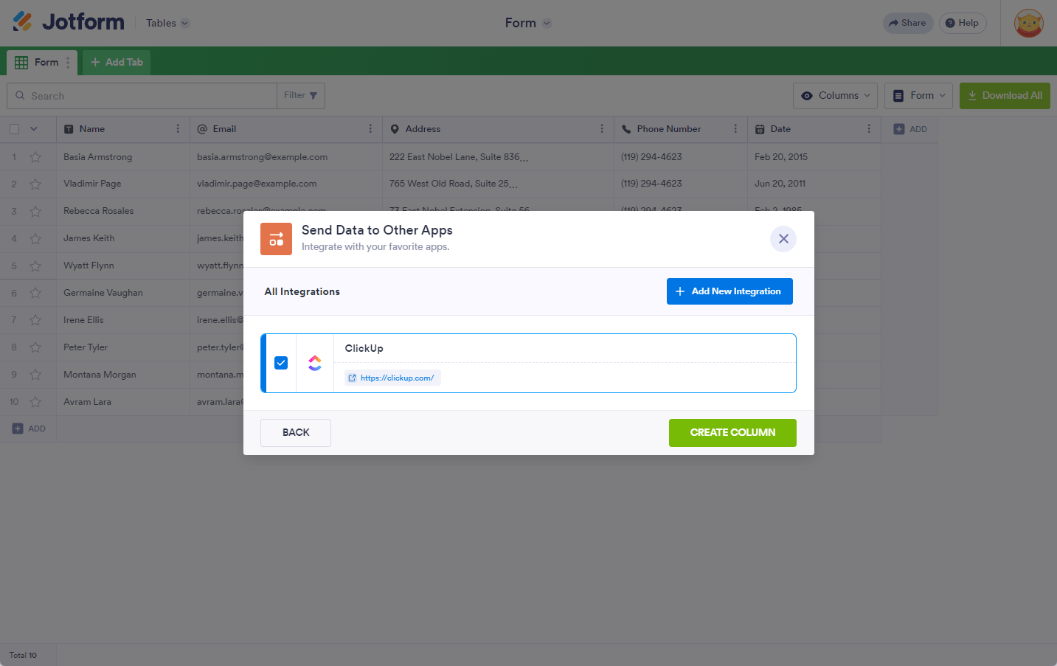Click the Jotform logo
The image size is (1057, 666).
(x=69, y=22)
